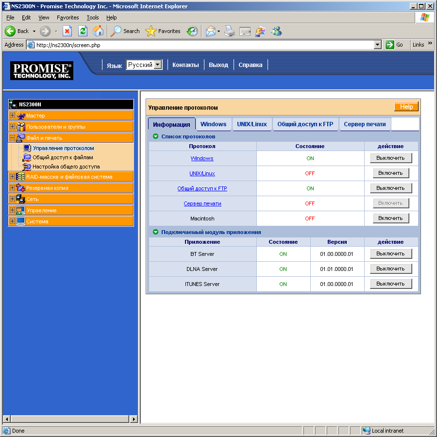Screen dimensions: 437x437
Task: Disable FTP sharing with Выключить
Action: point(391,188)
